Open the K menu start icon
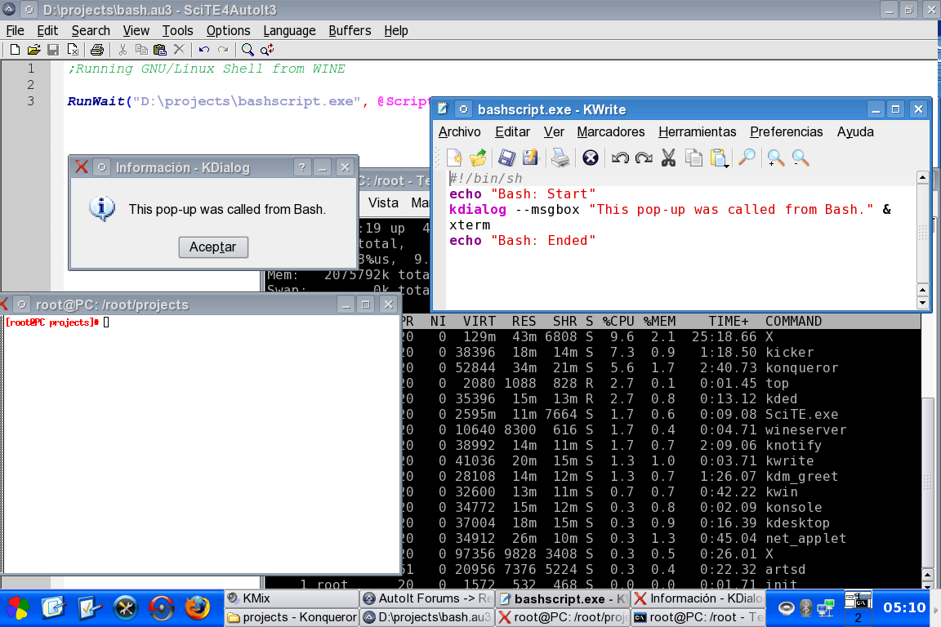Screen dimensions: 941x627 tap(17, 608)
